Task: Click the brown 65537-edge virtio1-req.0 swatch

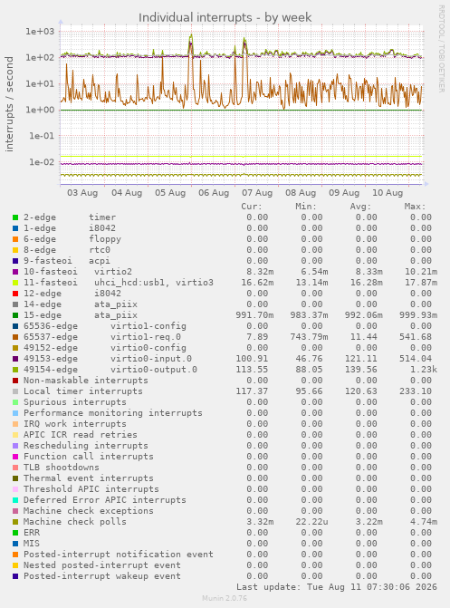Action: 15,337
